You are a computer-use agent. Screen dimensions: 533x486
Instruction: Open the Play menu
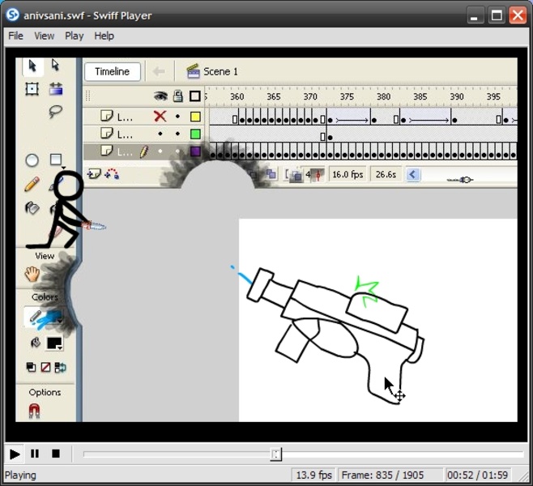point(74,36)
